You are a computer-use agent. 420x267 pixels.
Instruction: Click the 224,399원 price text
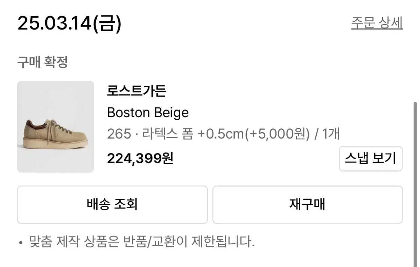click(x=140, y=159)
